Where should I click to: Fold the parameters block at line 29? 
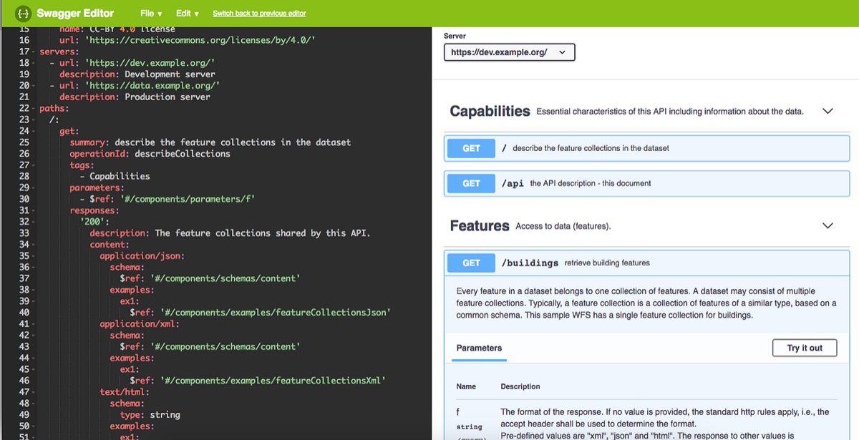[34, 188]
